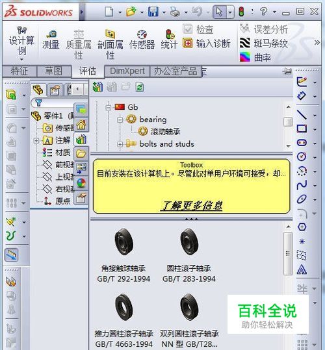Open FeatureManager design tree tab
This screenshot has height=350, width=325.
pyautogui.click(x=38, y=90)
